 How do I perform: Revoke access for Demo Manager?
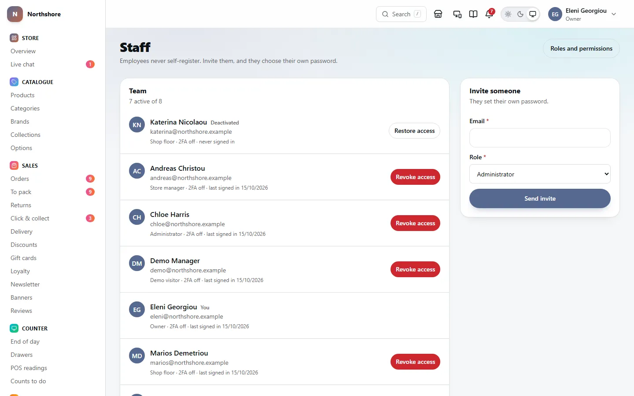(x=415, y=269)
